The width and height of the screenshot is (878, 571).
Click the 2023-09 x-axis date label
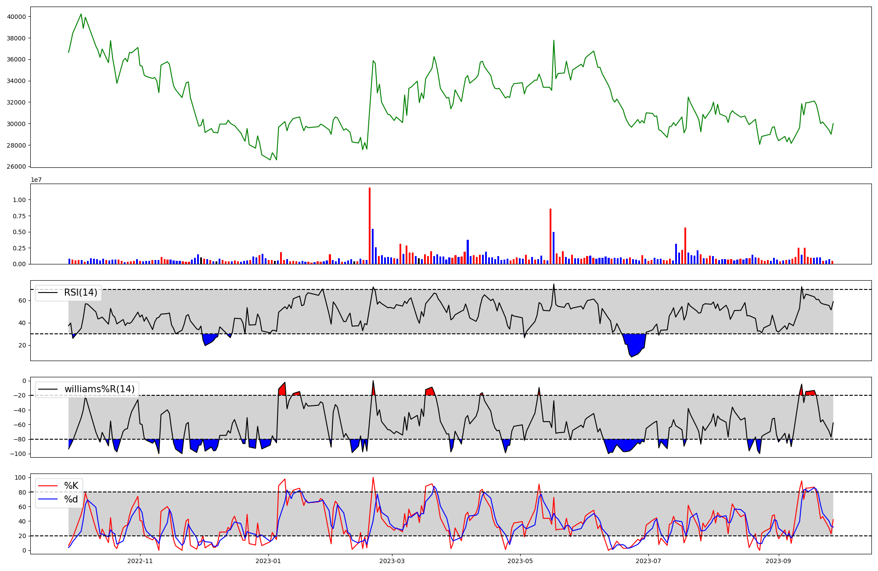pyautogui.click(x=778, y=561)
